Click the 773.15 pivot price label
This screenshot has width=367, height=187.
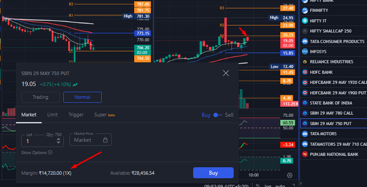pyautogui.click(x=143, y=33)
